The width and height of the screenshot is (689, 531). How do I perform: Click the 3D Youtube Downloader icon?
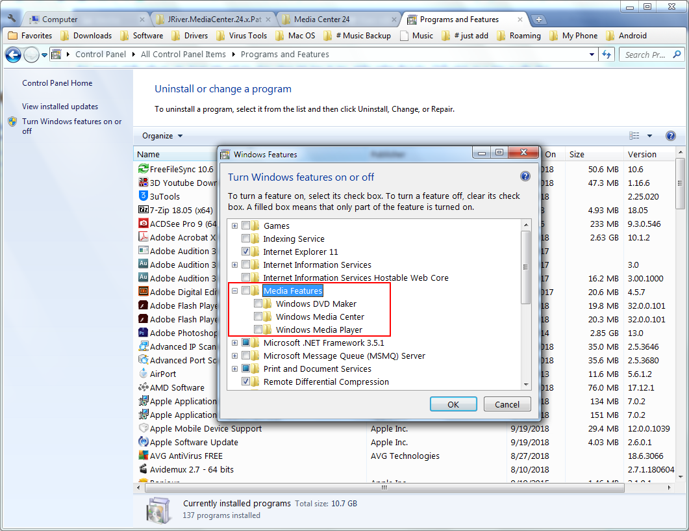144,183
